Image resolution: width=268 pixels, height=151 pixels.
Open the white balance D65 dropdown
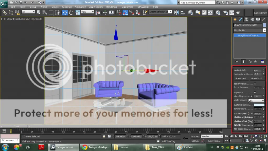click(x=256, y=101)
